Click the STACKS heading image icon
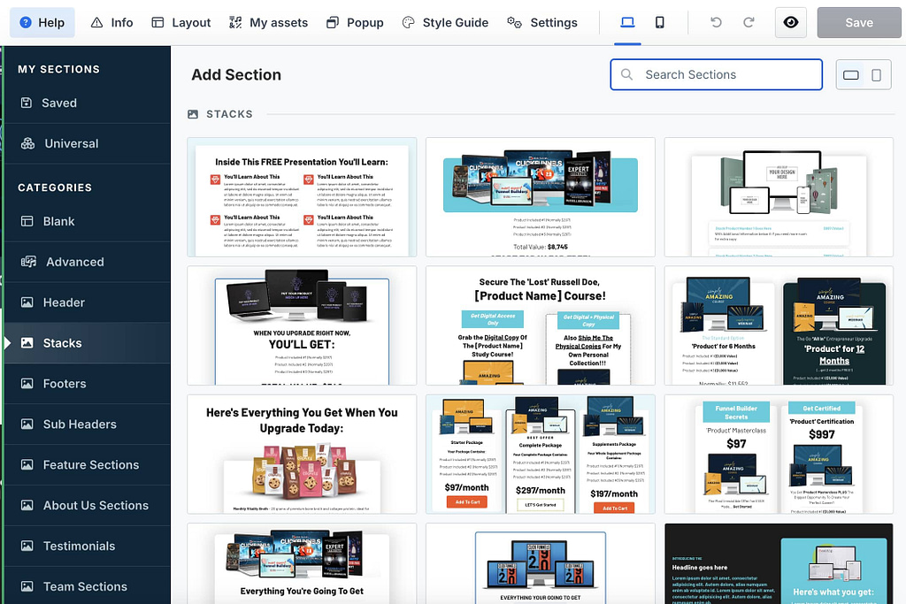Viewport: 906px width, 604px height. (x=193, y=114)
